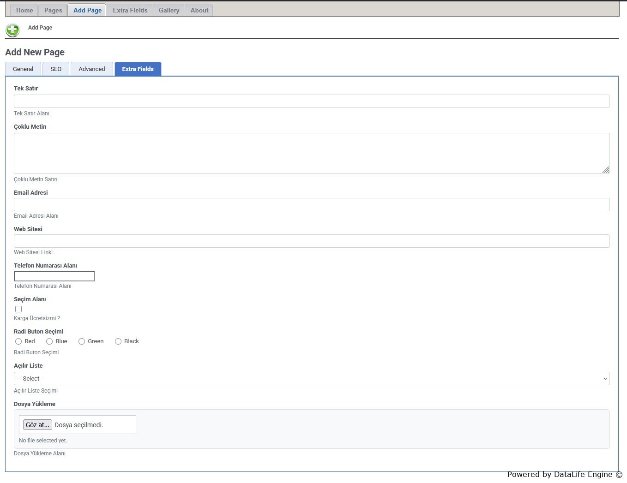Tick the Karga Ücretsizmi checkbox
The width and height of the screenshot is (627, 483).
pos(18,309)
